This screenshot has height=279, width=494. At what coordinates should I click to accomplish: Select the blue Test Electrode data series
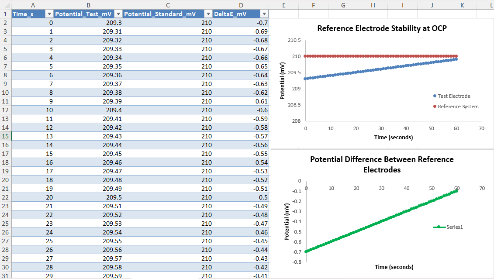(381, 69)
